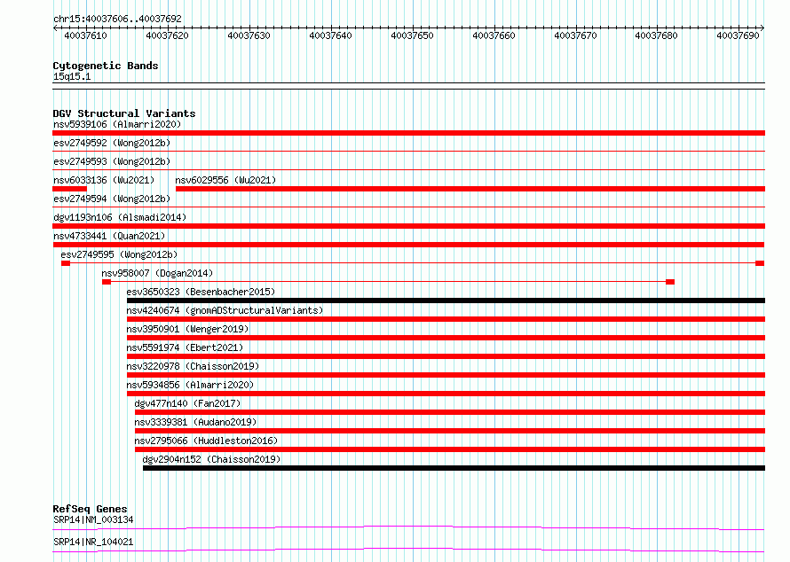Click the thin red line under esv2749592
Viewport: 790px width, 562px height.
[x=408, y=151]
